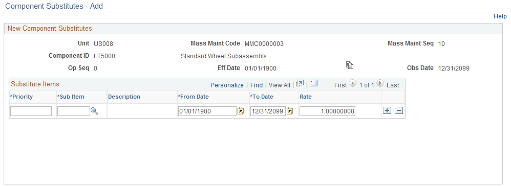Show previous row arrow
511x186 pixels.
pyautogui.click(x=352, y=83)
